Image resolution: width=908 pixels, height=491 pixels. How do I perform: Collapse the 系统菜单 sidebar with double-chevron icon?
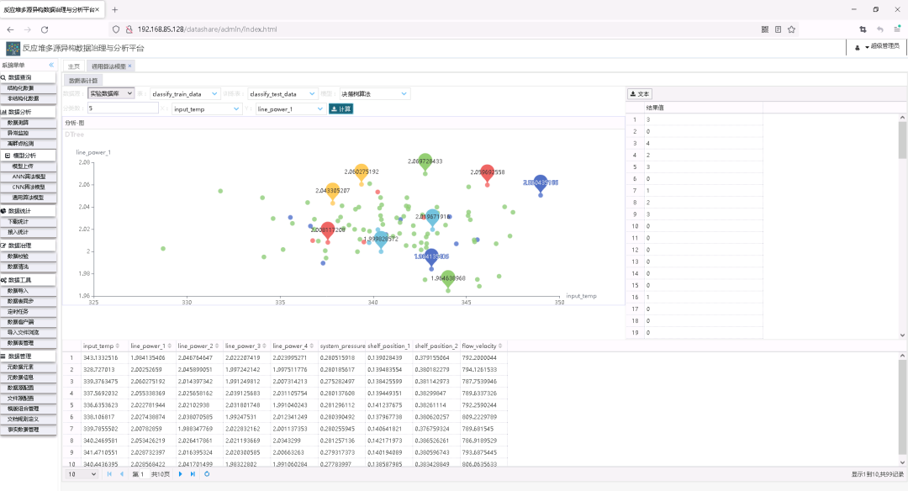(x=51, y=65)
